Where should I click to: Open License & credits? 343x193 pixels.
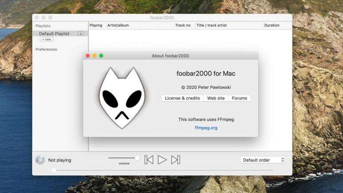[x=182, y=98]
